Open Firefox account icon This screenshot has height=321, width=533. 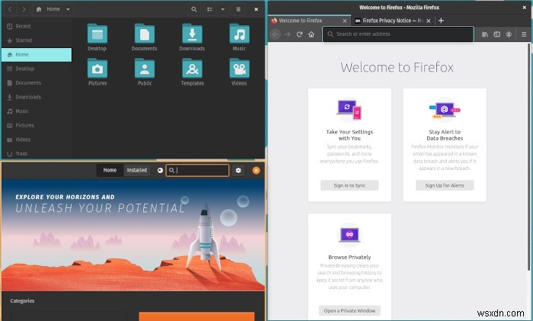click(x=509, y=34)
